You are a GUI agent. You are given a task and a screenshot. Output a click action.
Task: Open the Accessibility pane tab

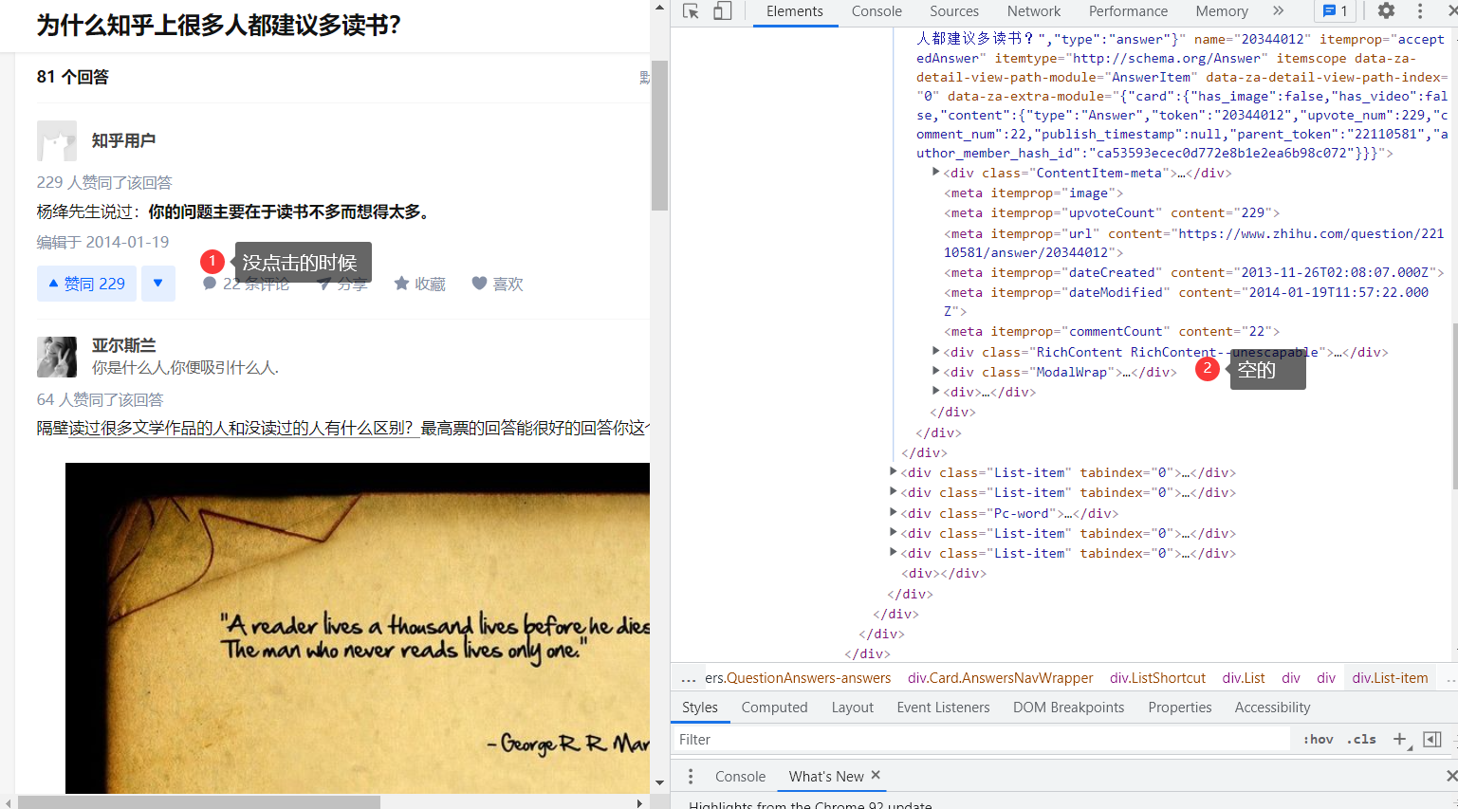1272,708
